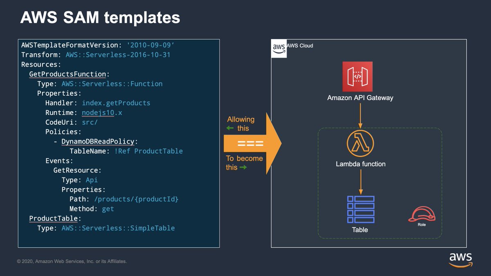Select the '!Ref ProductTable' value
Screen dimensions: 491x276
pos(148,151)
